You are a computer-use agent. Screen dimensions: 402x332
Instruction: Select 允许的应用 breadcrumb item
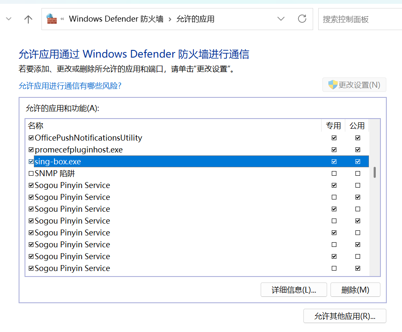pyautogui.click(x=195, y=19)
